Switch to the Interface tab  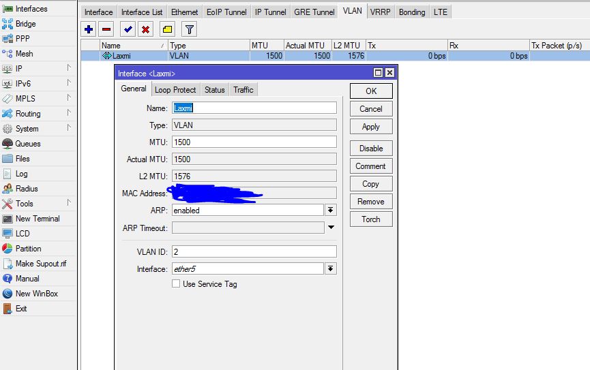pyautogui.click(x=99, y=12)
